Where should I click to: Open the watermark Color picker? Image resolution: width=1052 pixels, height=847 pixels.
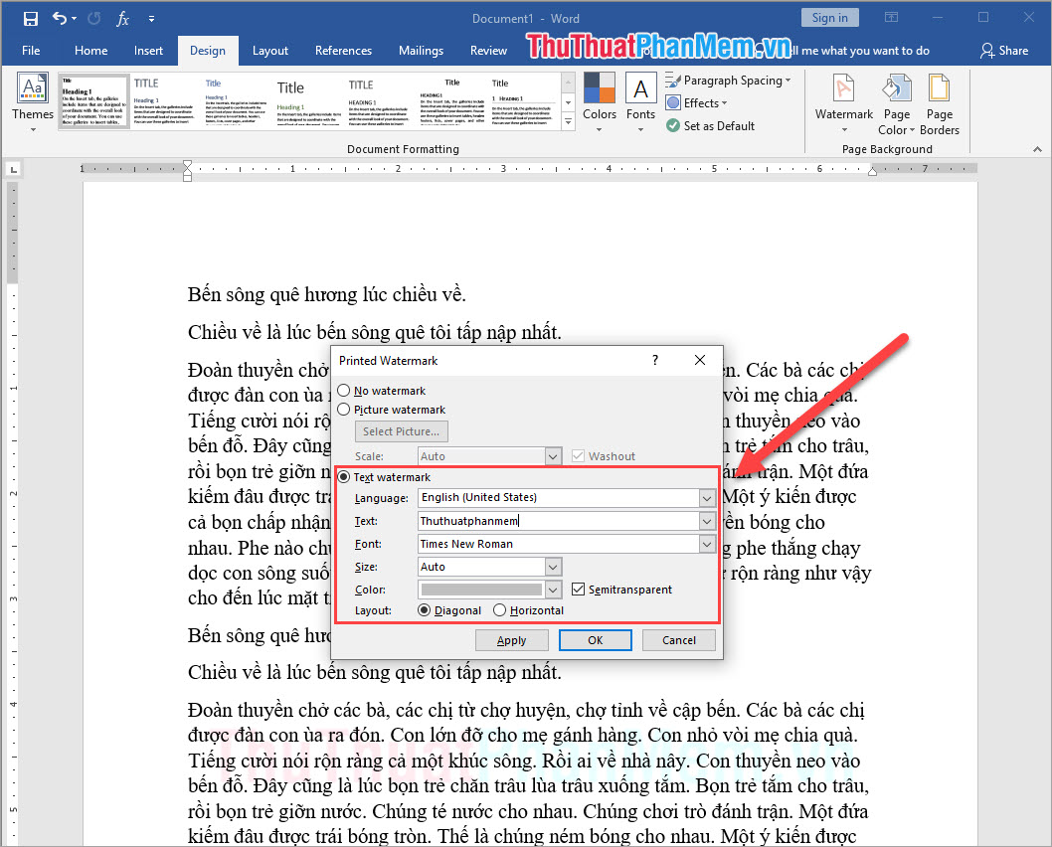(553, 589)
